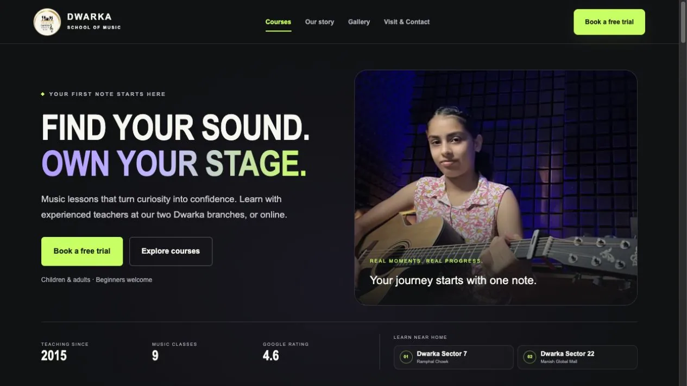Open Dwarka Sector 22 location card

pos(577,357)
